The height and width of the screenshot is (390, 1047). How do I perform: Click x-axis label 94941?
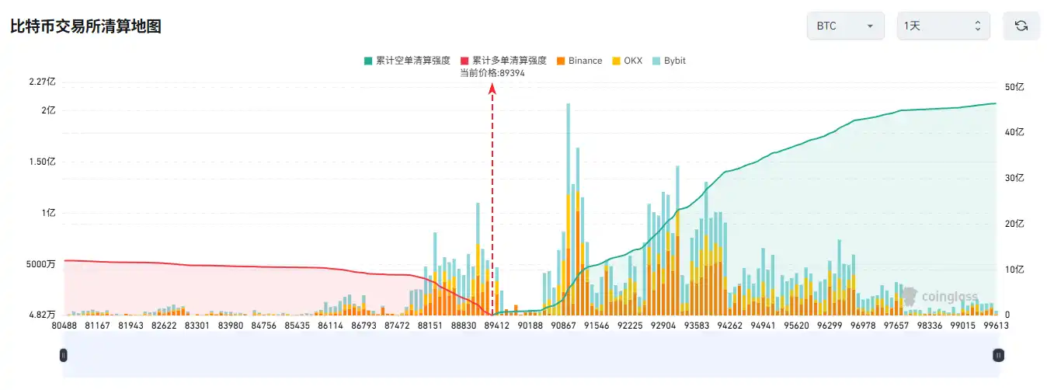point(763,327)
